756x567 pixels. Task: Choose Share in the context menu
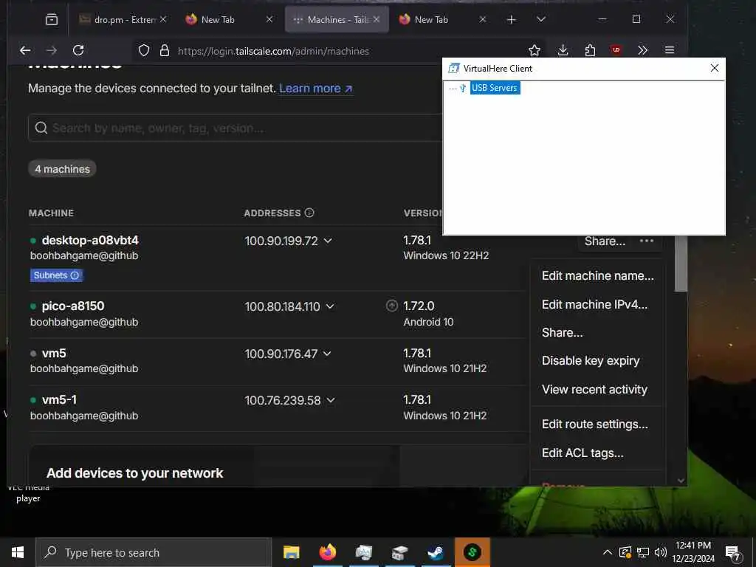coord(562,333)
